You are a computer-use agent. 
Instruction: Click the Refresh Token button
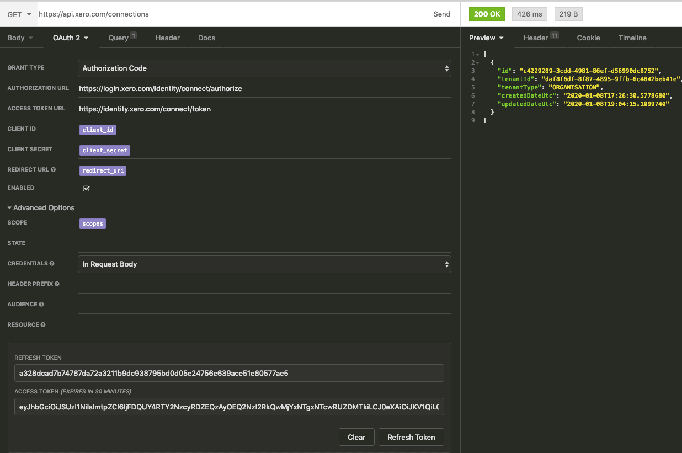[411, 437]
